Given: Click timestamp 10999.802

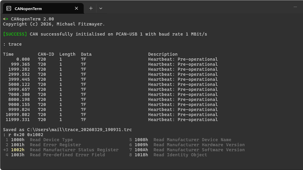Looking at the screenshot, I should coord(17,114).
